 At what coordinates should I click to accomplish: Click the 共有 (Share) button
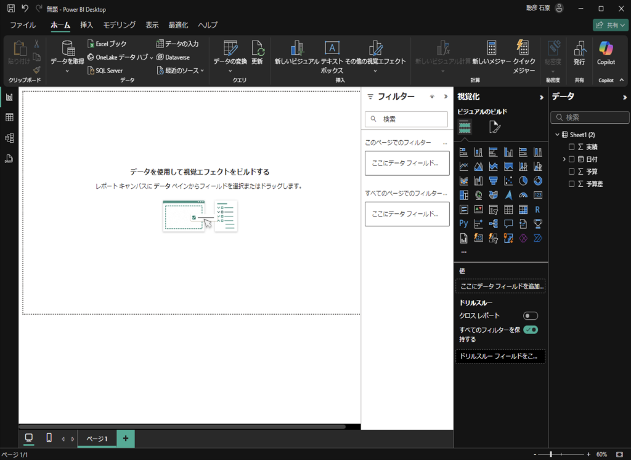[609, 25]
